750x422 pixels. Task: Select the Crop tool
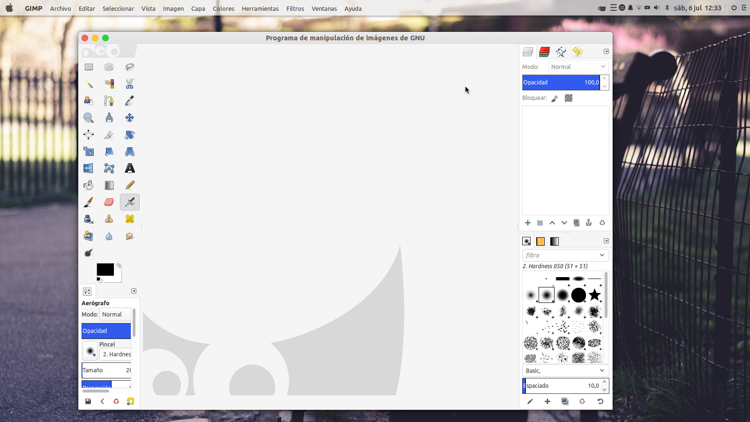[109, 135]
